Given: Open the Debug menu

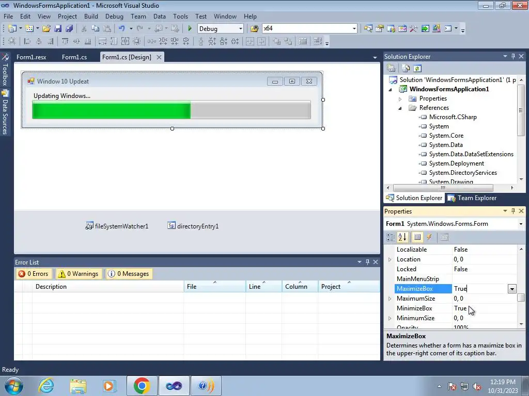Looking at the screenshot, I should [114, 16].
